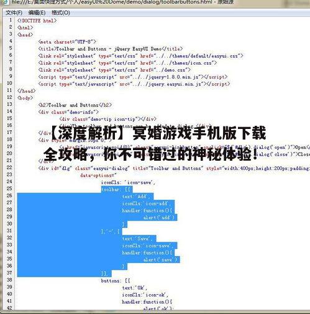Click the closing head tag on line 11
The height and width of the screenshot is (314, 310).
(x=27, y=91)
